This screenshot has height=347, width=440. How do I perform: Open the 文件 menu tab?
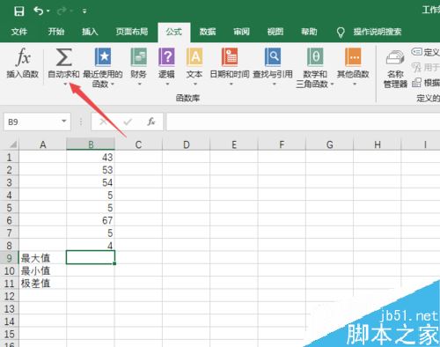coord(19,32)
